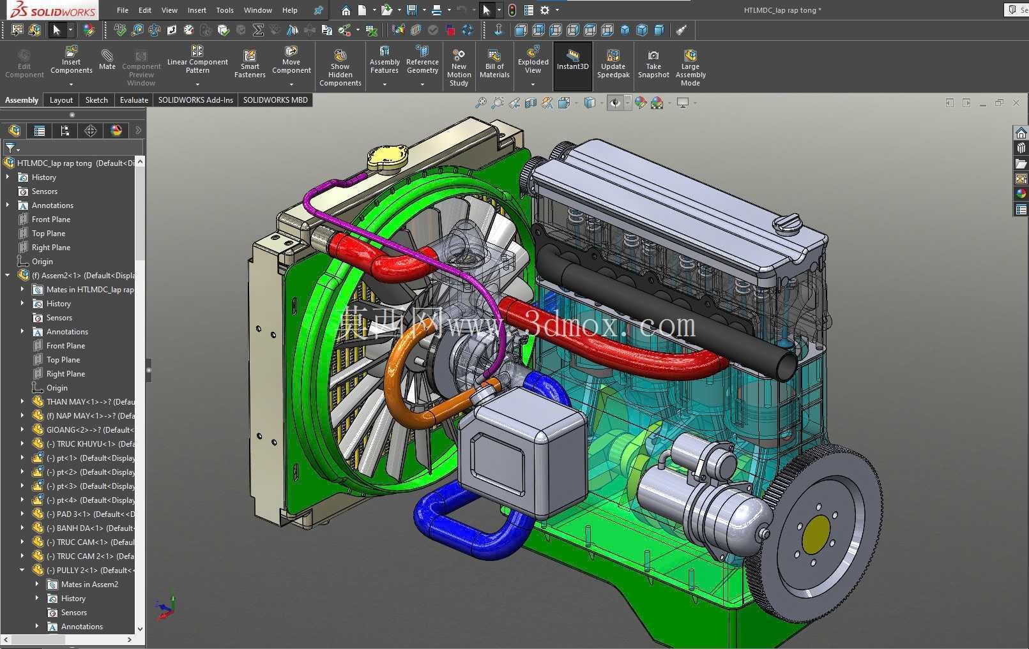This screenshot has width=1029, height=649.
Task: Toggle hide/show items eye icon
Action: [x=614, y=103]
